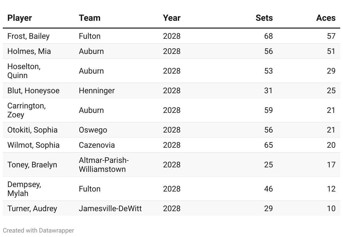343x237 pixels.
Task: Click the Year column header
Action: 171,18
